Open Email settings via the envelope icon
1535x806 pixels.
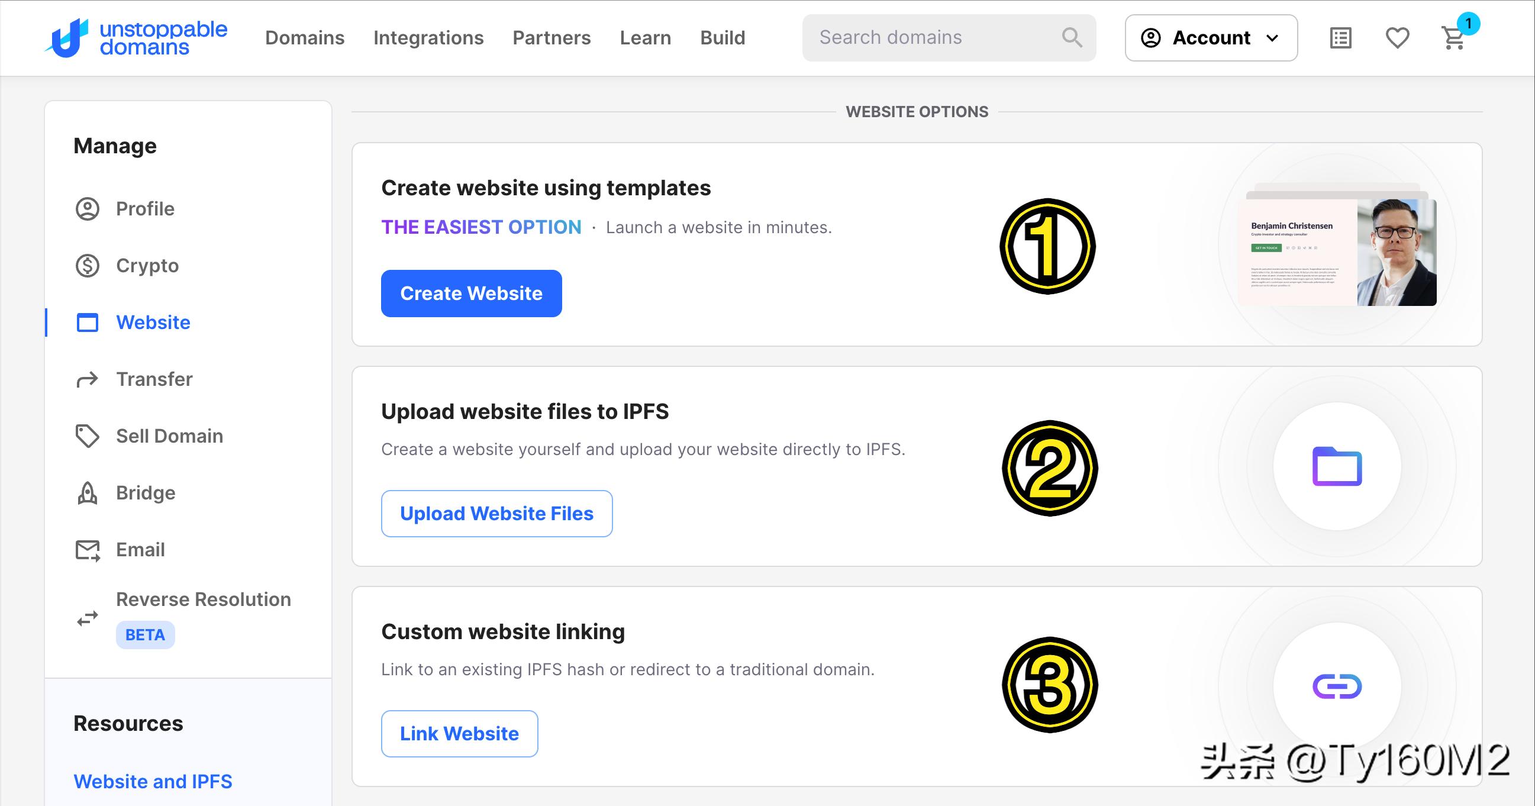pyautogui.click(x=87, y=549)
